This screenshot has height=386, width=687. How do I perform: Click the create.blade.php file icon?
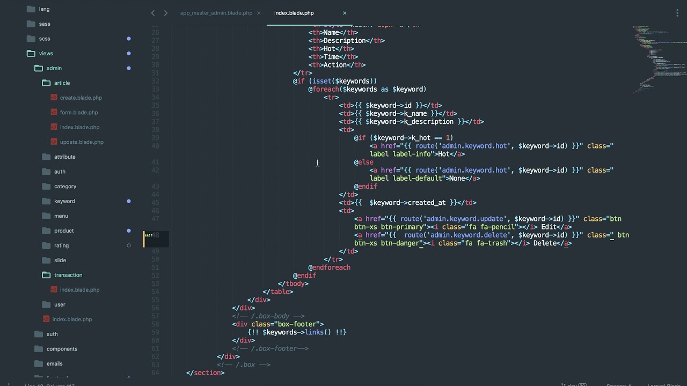click(x=54, y=98)
